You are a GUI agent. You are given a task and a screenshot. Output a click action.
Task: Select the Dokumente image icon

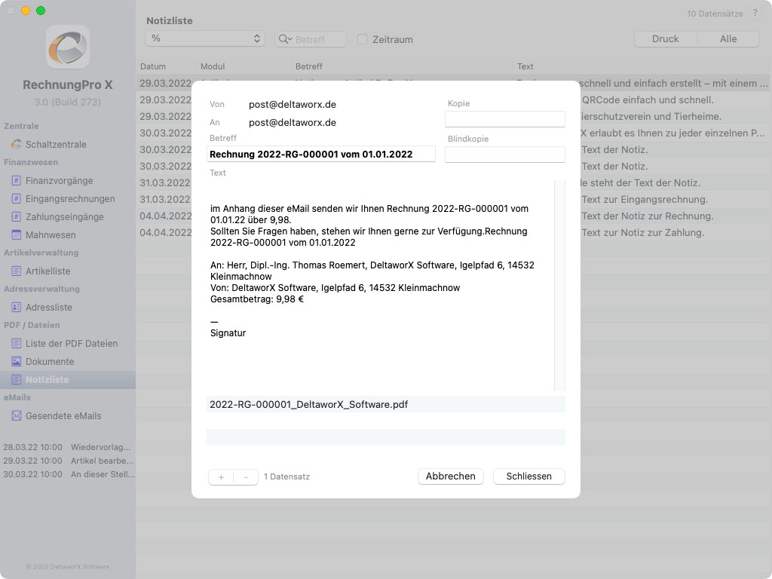click(16, 362)
